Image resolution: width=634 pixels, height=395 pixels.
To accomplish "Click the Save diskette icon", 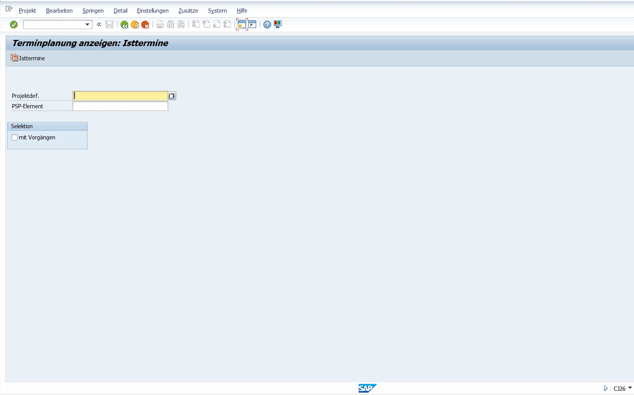I will (109, 25).
